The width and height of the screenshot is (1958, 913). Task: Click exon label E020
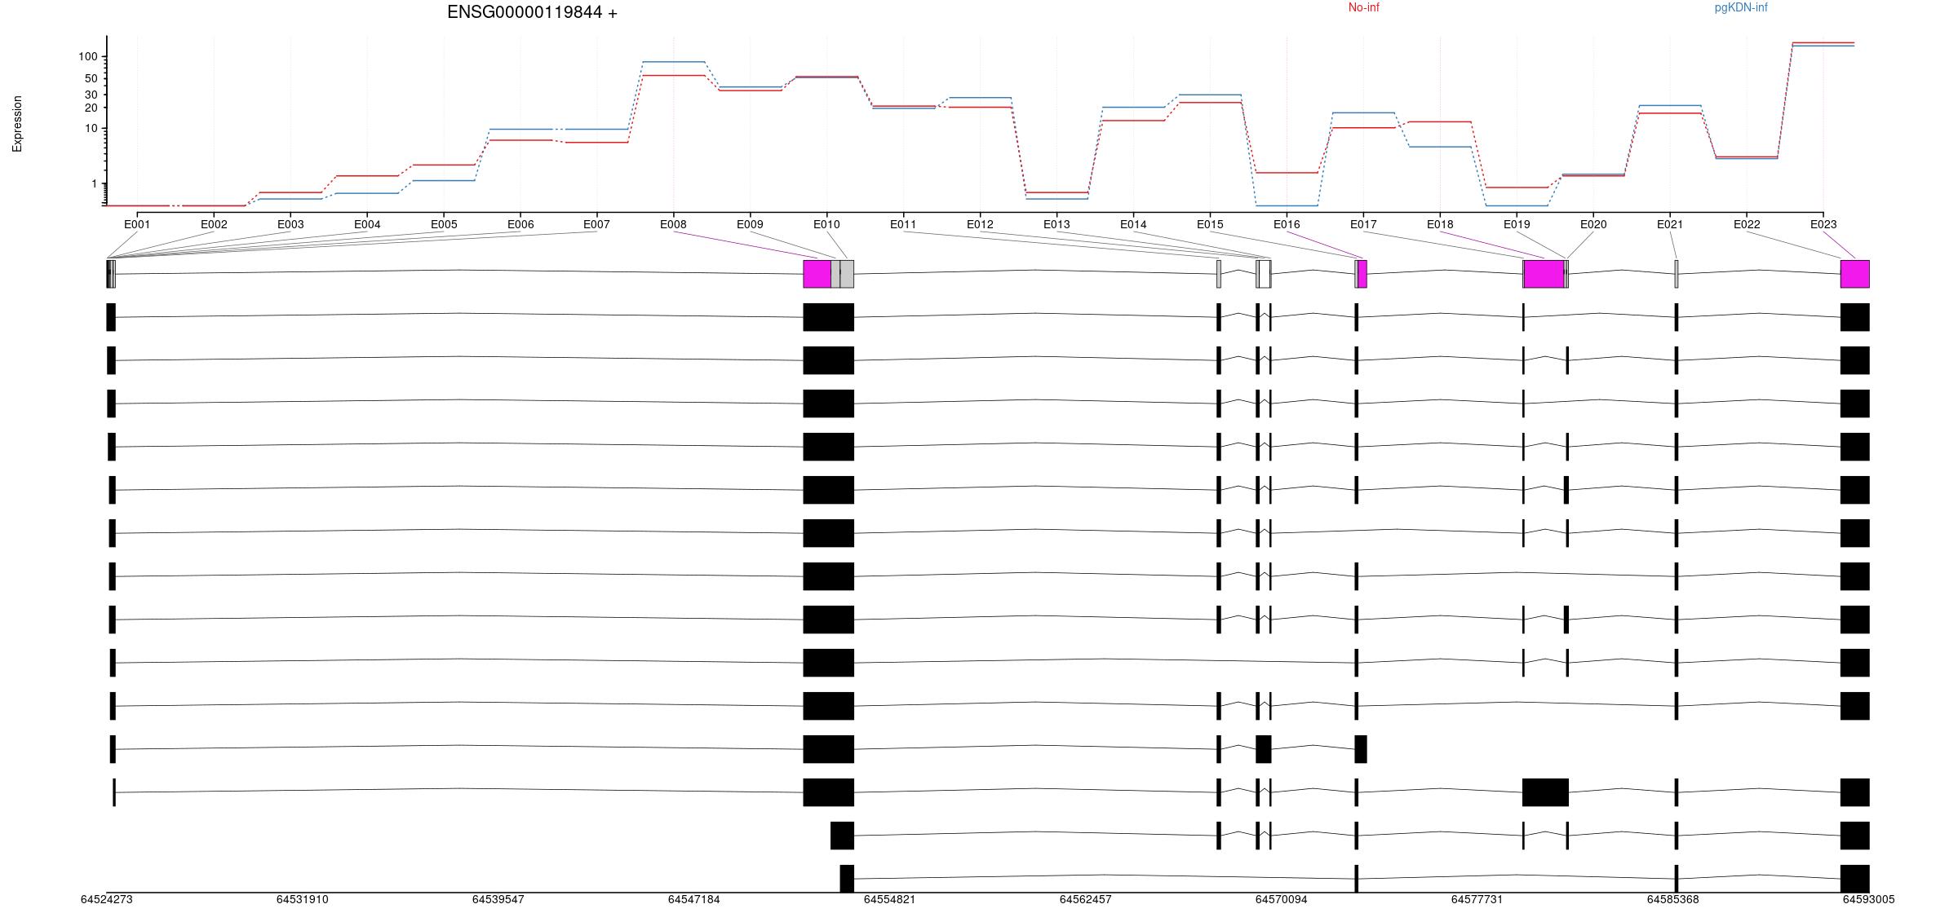pyautogui.click(x=1593, y=224)
